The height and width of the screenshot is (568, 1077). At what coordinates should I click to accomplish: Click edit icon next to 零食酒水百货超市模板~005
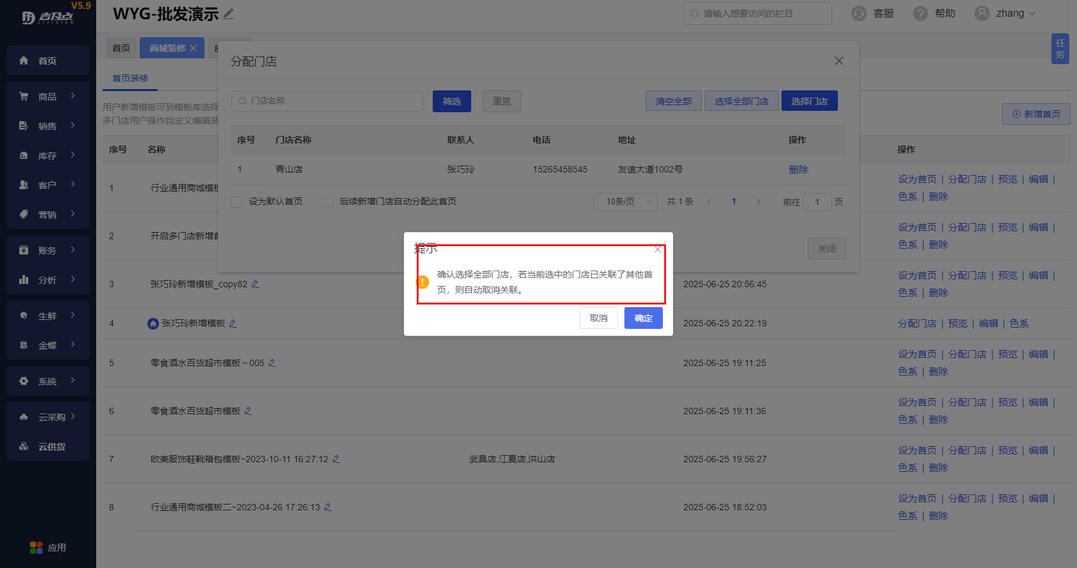point(272,363)
